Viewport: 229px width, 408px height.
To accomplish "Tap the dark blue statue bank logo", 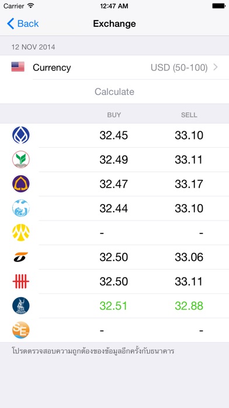I will pos(21,305).
